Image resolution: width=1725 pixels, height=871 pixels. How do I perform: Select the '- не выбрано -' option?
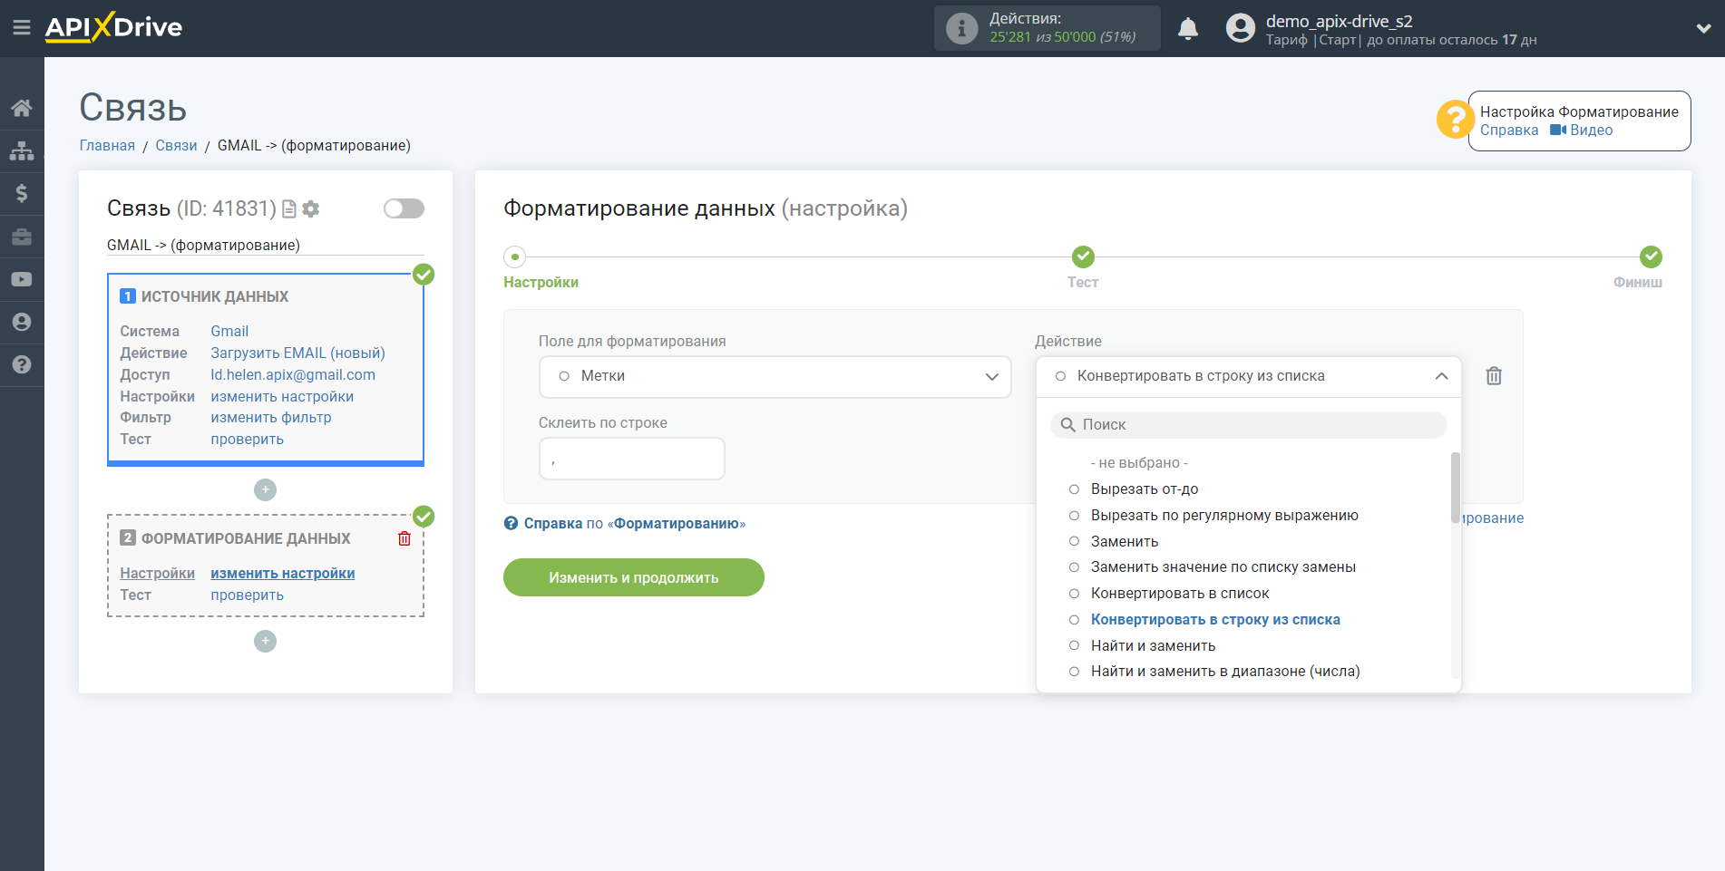click(1138, 463)
